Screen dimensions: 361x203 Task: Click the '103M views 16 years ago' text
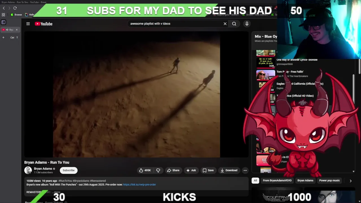click(x=42, y=181)
